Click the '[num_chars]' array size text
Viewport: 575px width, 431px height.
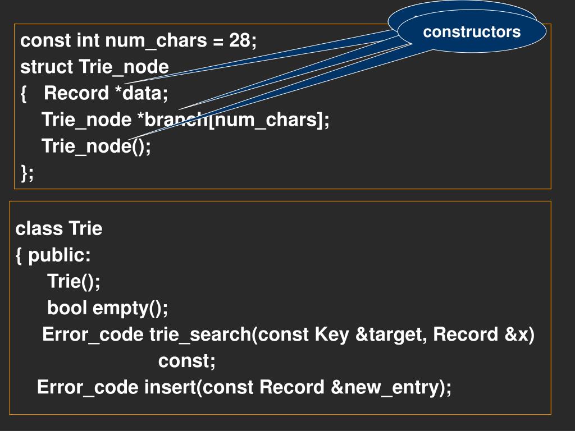[x=266, y=120]
